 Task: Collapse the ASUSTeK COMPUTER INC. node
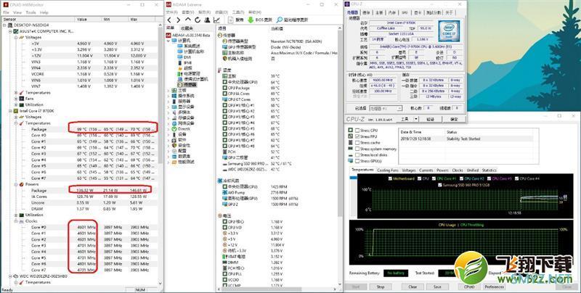pos(10,31)
